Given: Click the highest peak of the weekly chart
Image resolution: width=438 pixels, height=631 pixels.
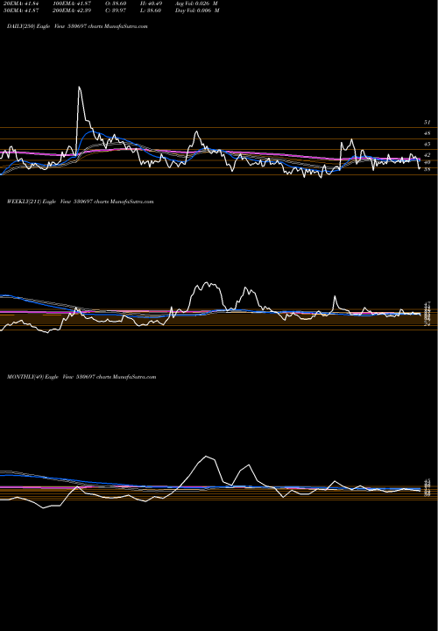Looking at the screenshot, I should [x=208, y=282].
